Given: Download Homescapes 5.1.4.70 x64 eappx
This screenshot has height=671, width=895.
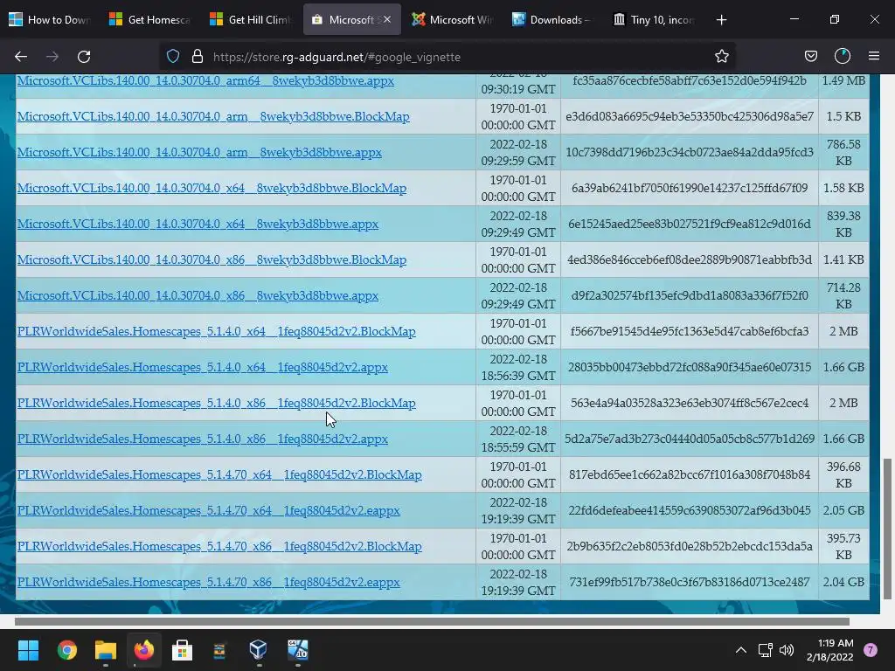Looking at the screenshot, I should (208, 510).
